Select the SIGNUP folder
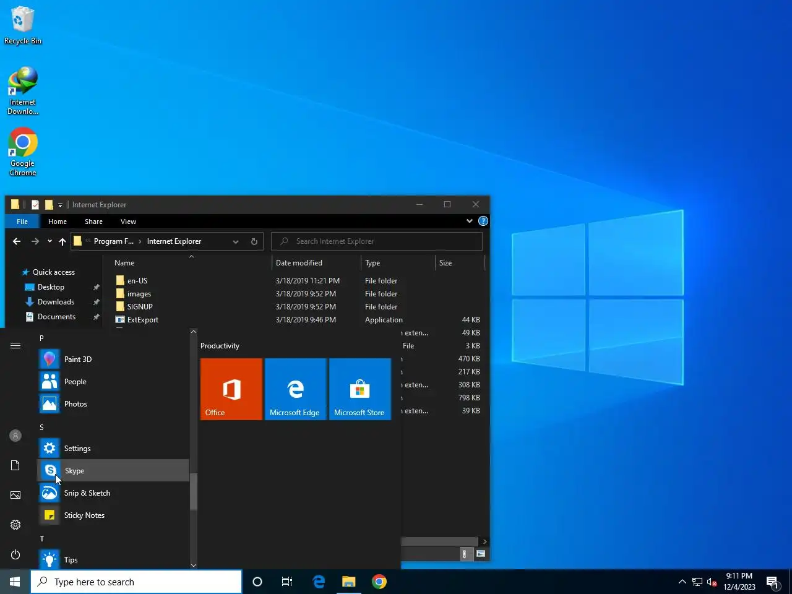 (x=140, y=307)
